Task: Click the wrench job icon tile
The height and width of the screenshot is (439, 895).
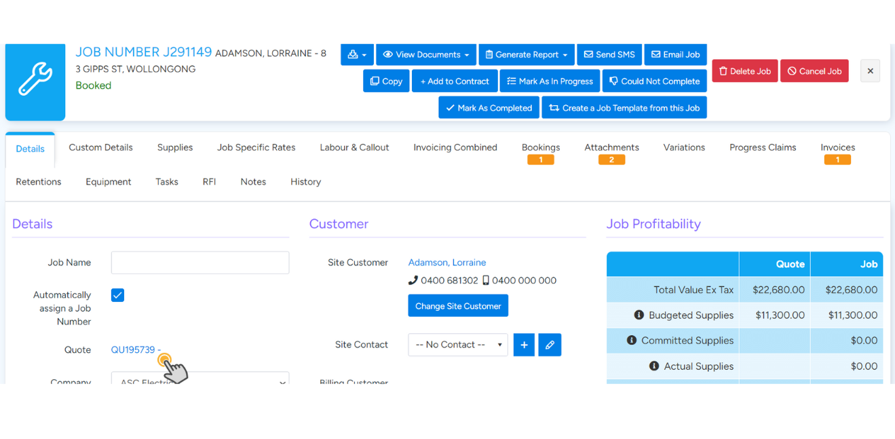Action: coord(35,80)
